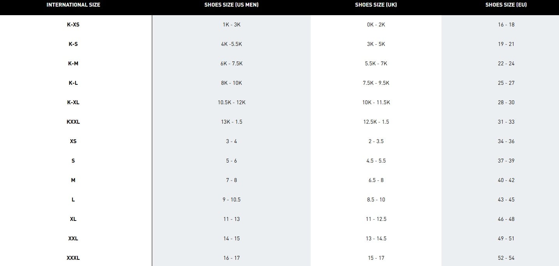Select the K-XS size row label

pyautogui.click(x=73, y=24)
